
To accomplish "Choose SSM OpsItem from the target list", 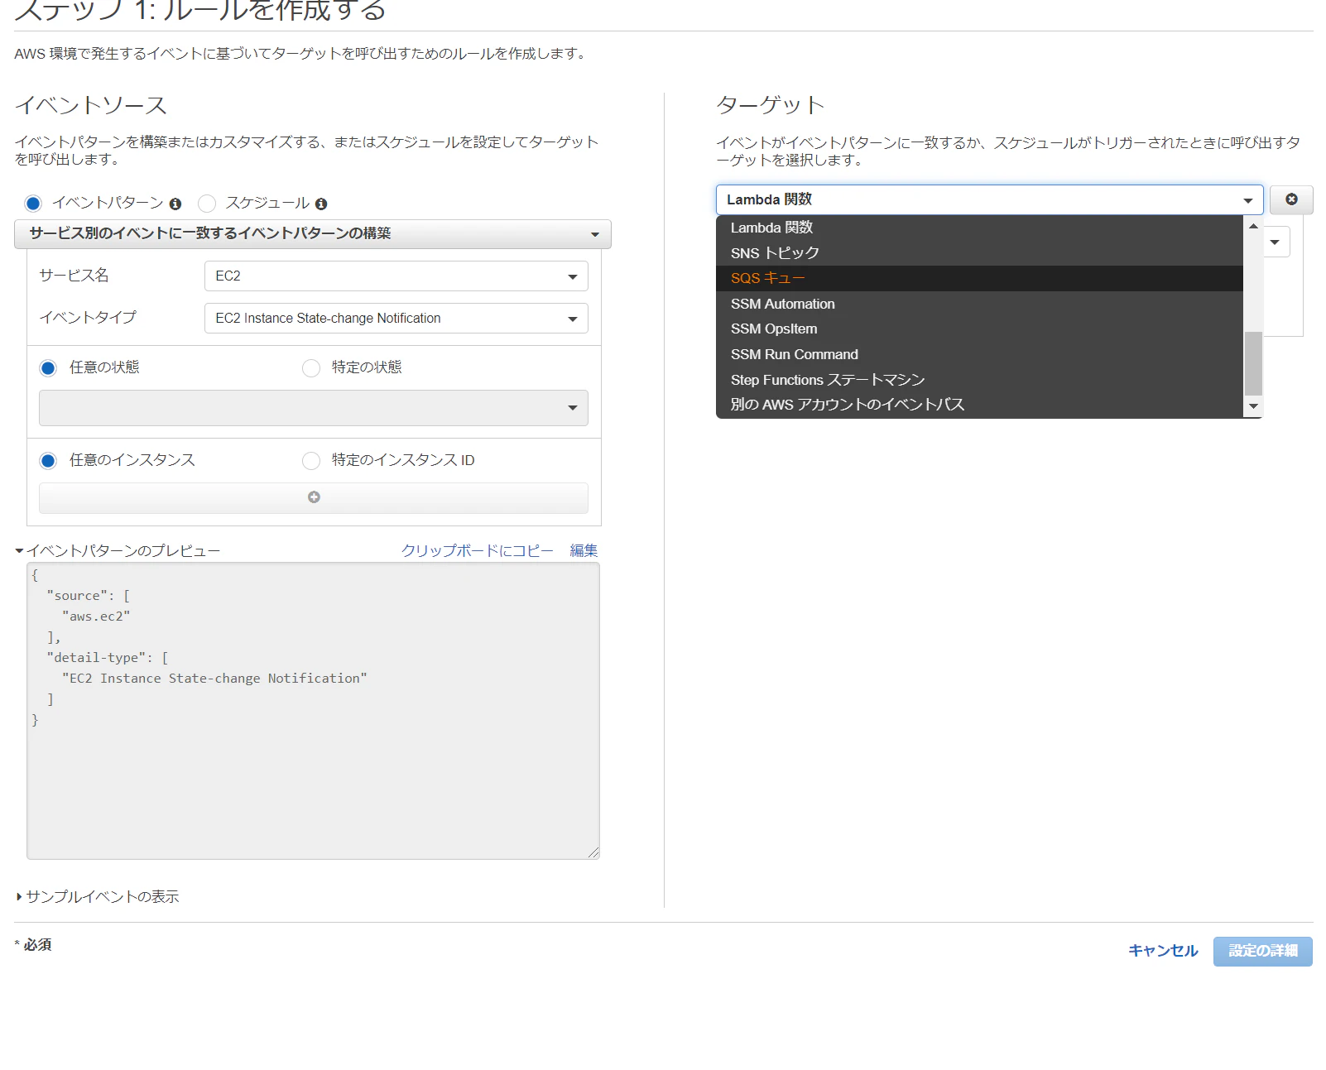I will click(x=979, y=329).
